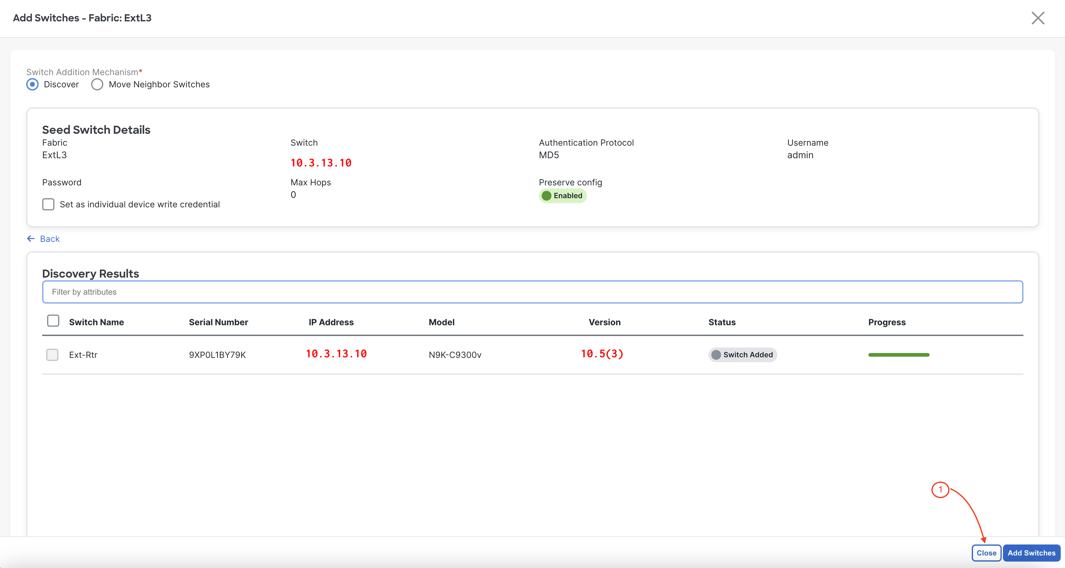This screenshot has height=568, width=1065.
Task: Click the green Enabled preserve config badge
Action: point(562,195)
